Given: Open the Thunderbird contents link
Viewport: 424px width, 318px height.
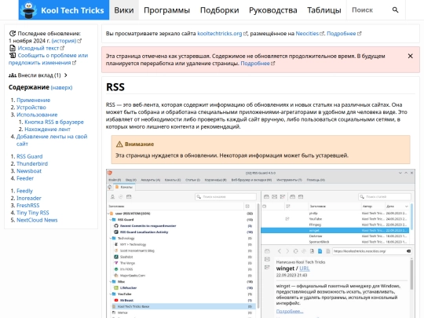Looking at the screenshot, I should coord(32,163).
